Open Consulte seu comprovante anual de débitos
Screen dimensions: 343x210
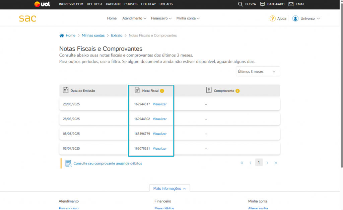pos(108,163)
